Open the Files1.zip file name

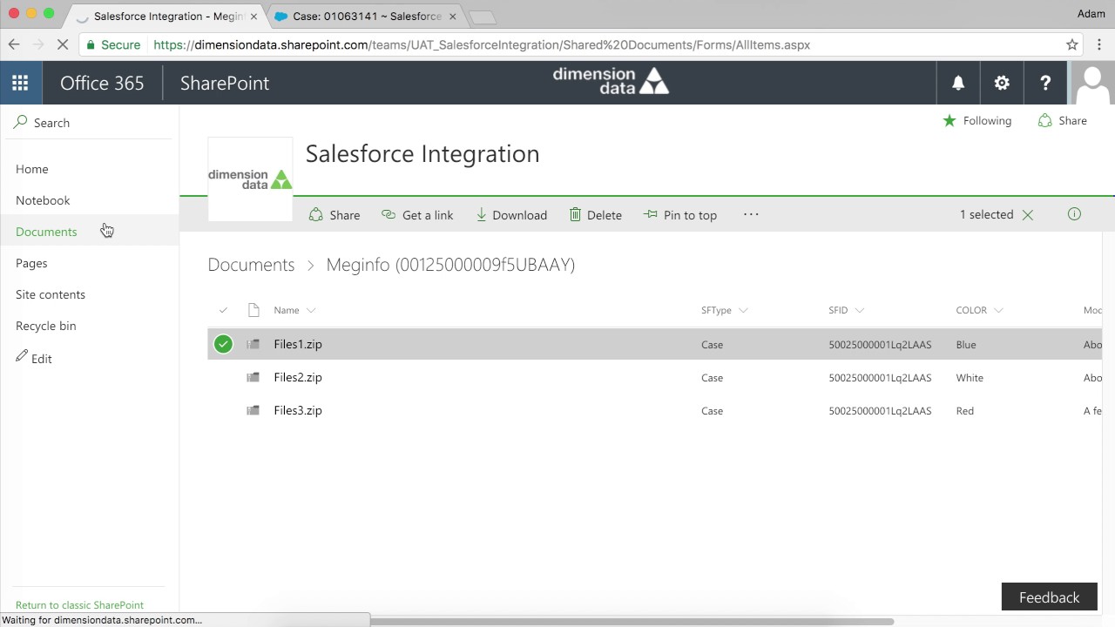(x=298, y=344)
